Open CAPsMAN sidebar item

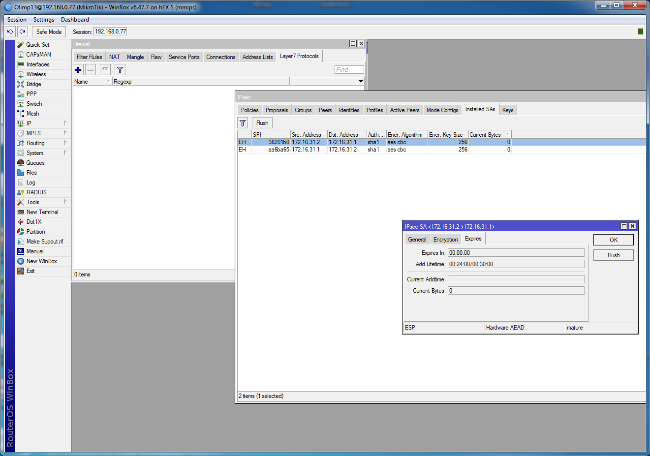(x=38, y=55)
